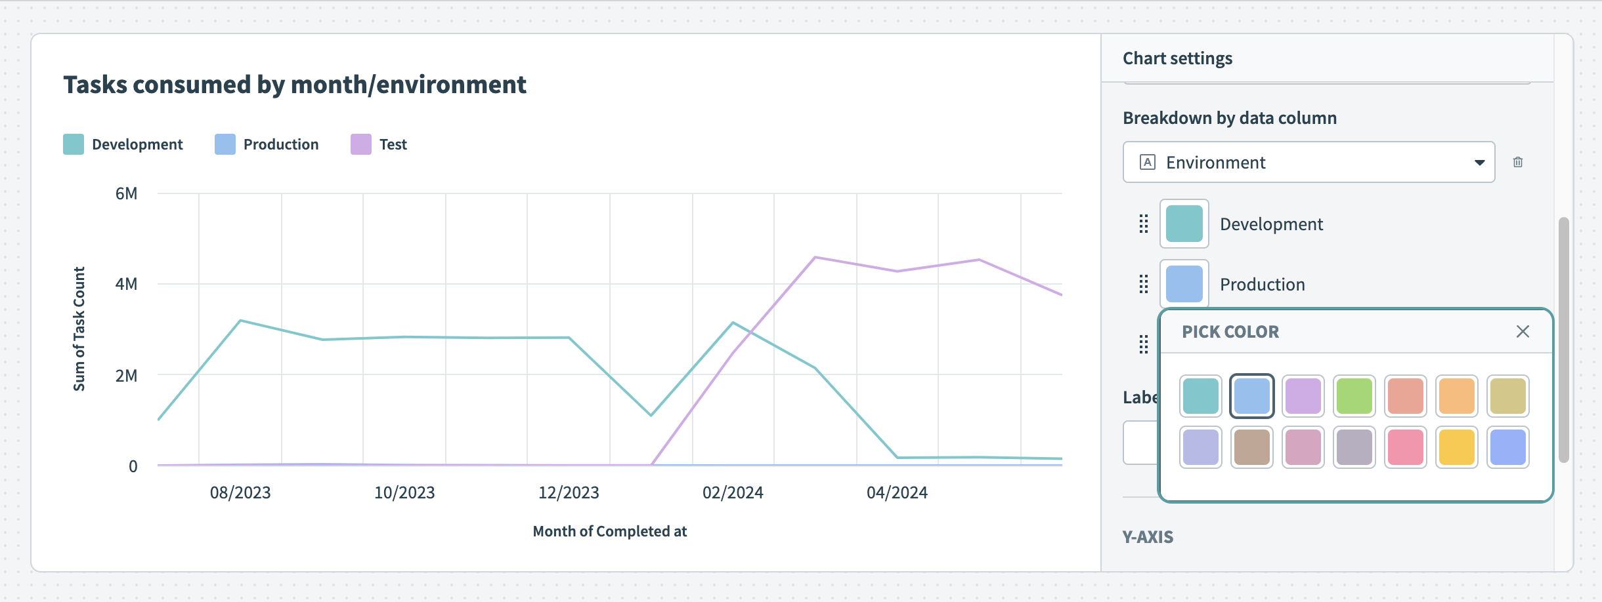Toggle the Development series in the legend
The image size is (1602, 602).
(x=124, y=144)
